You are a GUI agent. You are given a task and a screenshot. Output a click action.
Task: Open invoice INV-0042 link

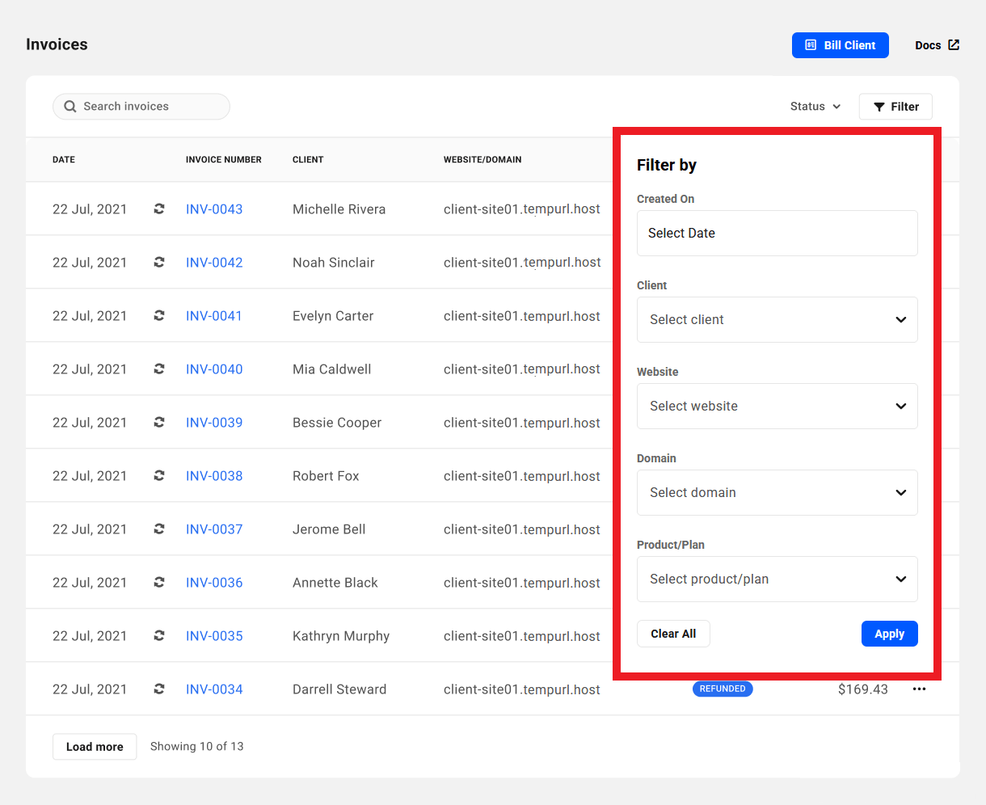pyautogui.click(x=214, y=263)
